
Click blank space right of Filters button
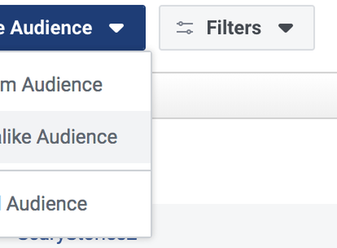(x=325, y=28)
